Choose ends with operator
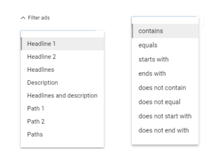The width and height of the screenshot is (221, 161). pos(165,73)
